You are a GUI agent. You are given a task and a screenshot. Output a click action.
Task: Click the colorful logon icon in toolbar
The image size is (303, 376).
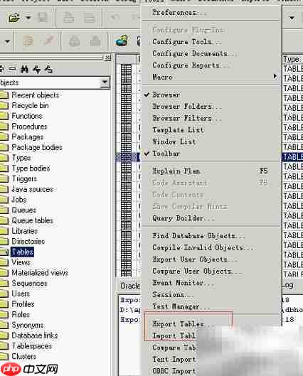pos(122,41)
